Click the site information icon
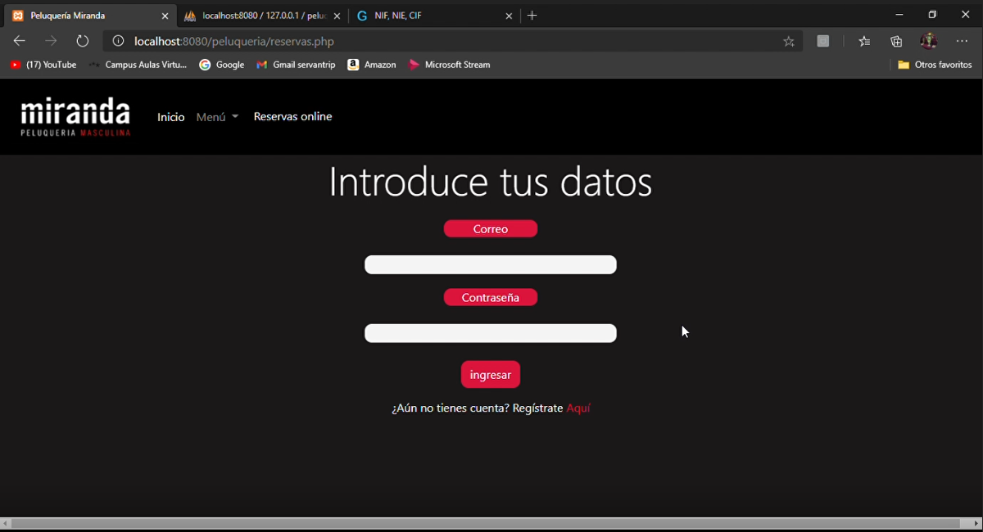This screenshot has height=532, width=983. click(x=118, y=41)
